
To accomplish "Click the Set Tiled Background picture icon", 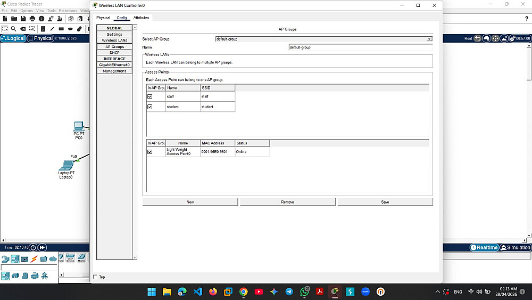I will (504, 38).
